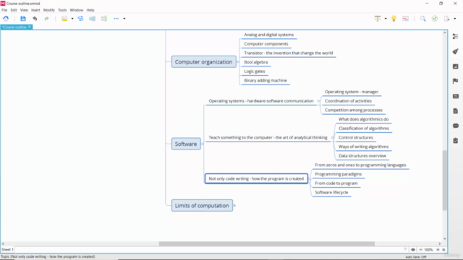Open the Window menu
Viewport: 463px width, 260px height.
[77, 10]
